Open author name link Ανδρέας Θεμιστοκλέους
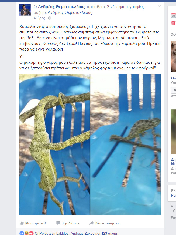176x235 pixels. tap(62, 7)
